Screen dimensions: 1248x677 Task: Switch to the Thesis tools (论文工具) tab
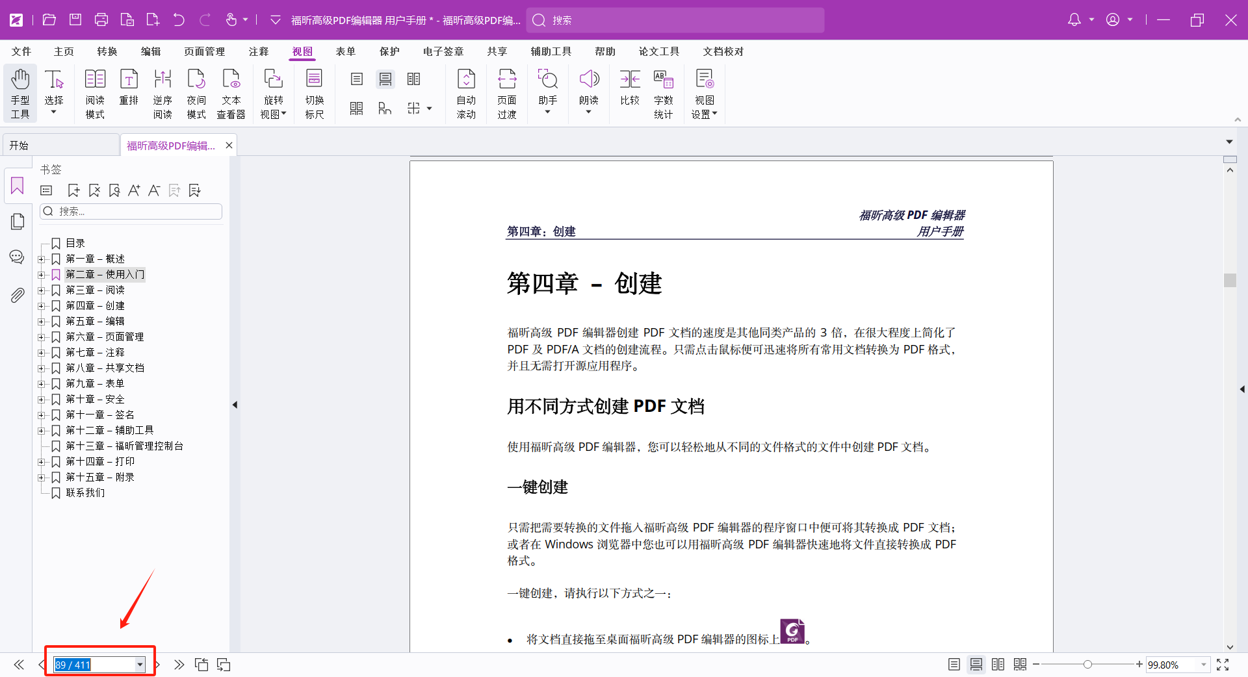point(659,51)
